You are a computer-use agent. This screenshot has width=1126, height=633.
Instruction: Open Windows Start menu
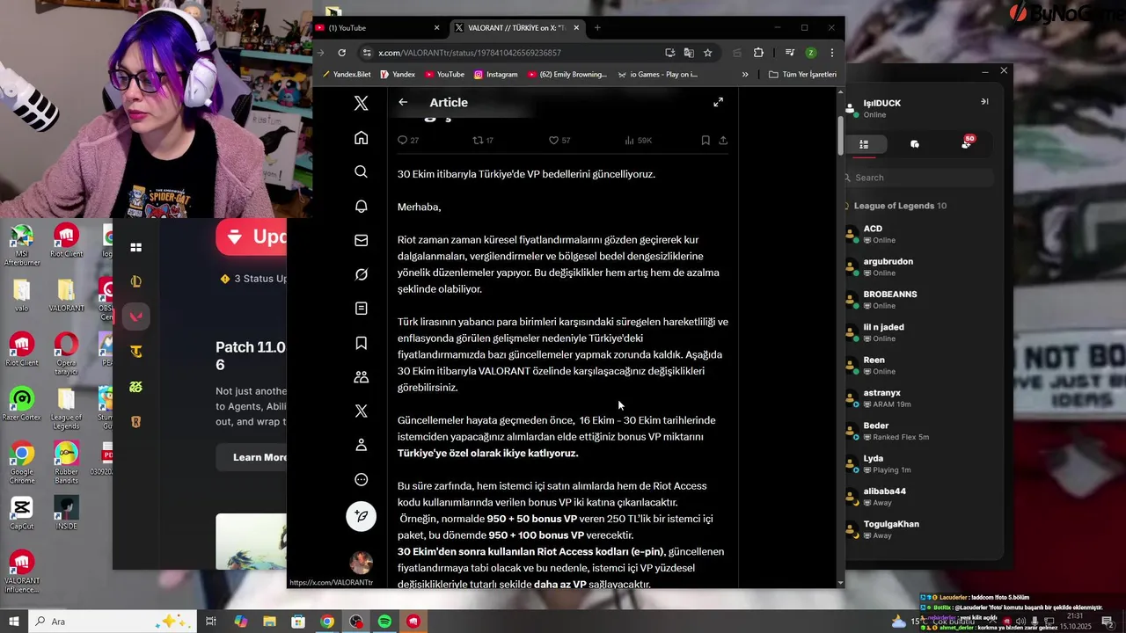pos(14,622)
